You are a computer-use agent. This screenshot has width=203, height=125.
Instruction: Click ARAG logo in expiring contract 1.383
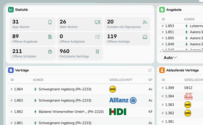click(x=188, y=105)
